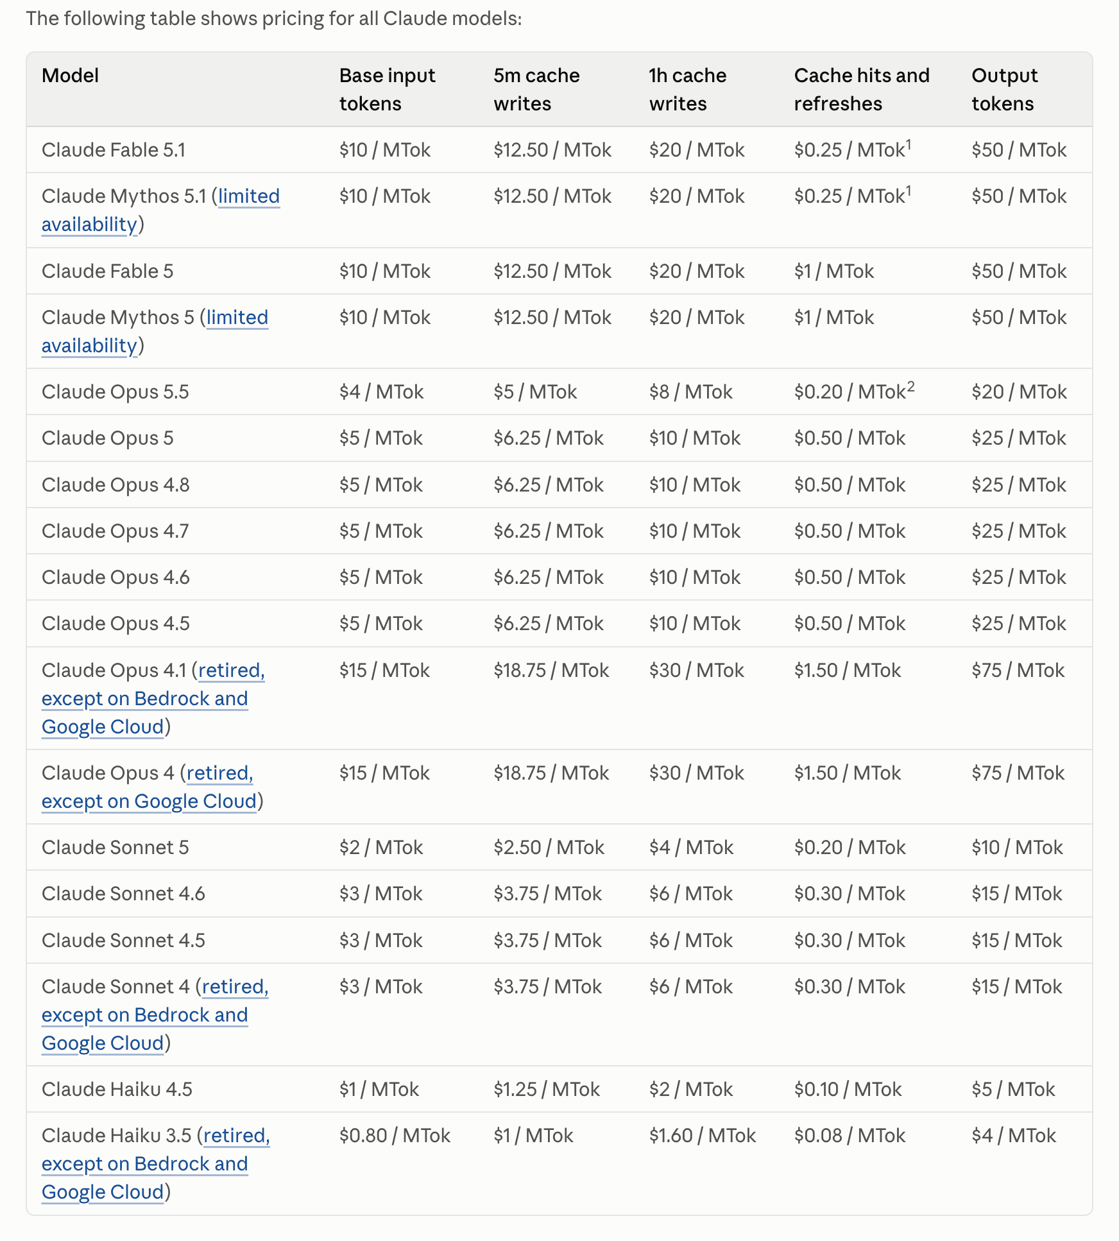Open the Claude Opus 4.1 retired notice link
The height and width of the screenshot is (1241, 1119).
(153, 699)
